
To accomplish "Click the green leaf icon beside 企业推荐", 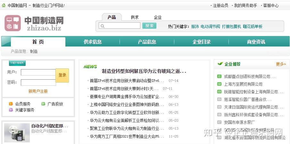I will 220,64.
